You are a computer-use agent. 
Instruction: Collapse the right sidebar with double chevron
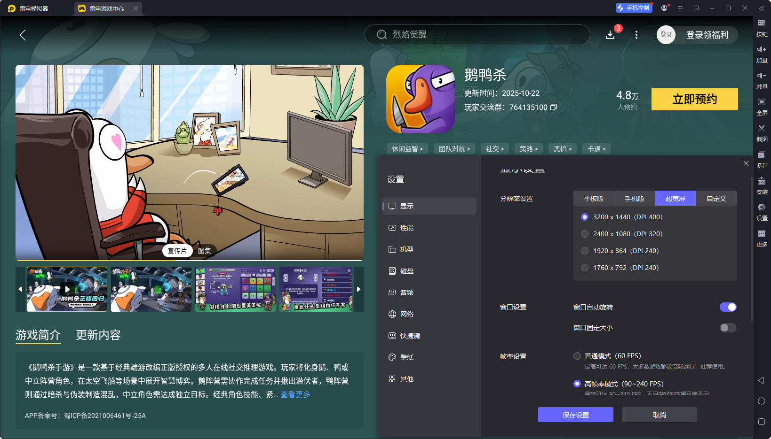pyautogui.click(x=762, y=8)
